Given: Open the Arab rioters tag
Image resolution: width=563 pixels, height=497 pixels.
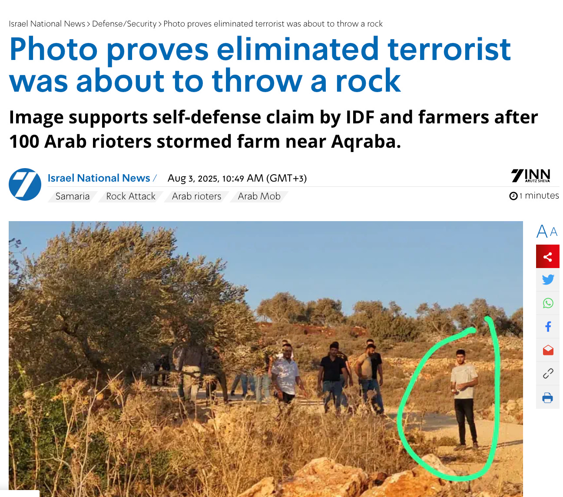Looking at the screenshot, I should (x=196, y=196).
